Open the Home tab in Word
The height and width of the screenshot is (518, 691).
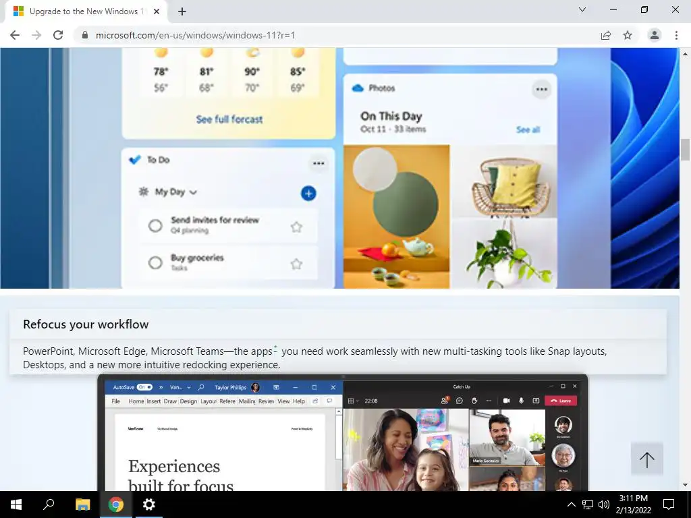pyautogui.click(x=136, y=401)
